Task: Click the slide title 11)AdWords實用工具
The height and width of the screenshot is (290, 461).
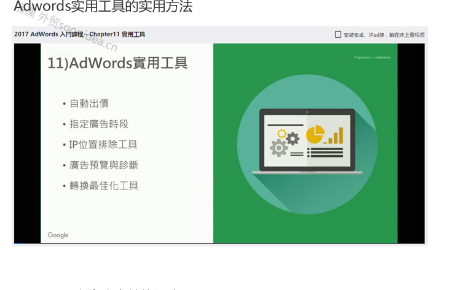Action: tap(117, 63)
